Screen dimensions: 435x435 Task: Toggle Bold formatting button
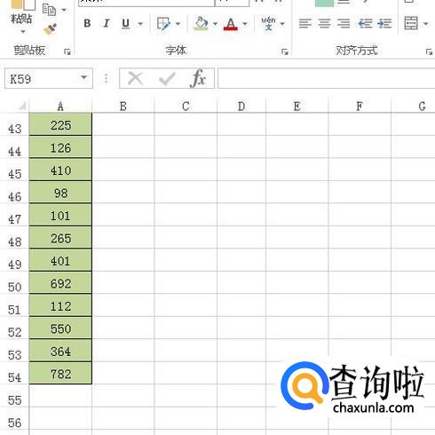click(x=87, y=23)
